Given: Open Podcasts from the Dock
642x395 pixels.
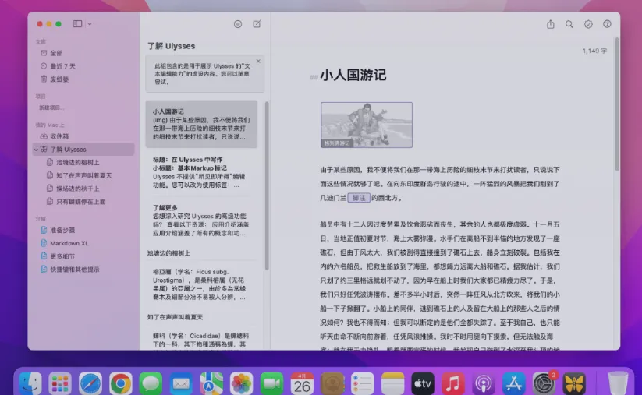Looking at the screenshot, I should tap(483, 383).
